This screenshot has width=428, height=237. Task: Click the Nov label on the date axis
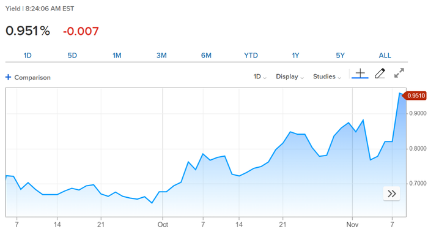(352, 225)
